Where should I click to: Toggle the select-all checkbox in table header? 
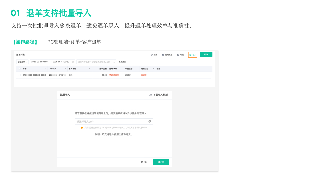(x=20, y=69)
